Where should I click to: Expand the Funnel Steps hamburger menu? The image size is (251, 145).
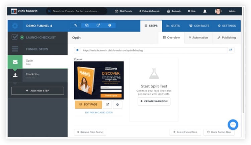coord(15,49)
